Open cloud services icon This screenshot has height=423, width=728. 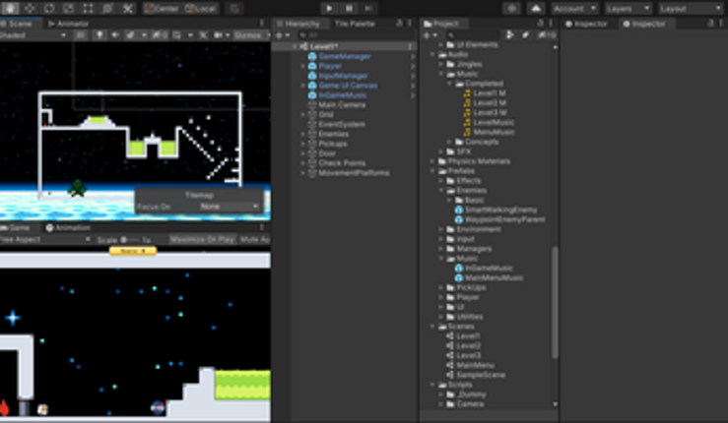click(535, 8)
